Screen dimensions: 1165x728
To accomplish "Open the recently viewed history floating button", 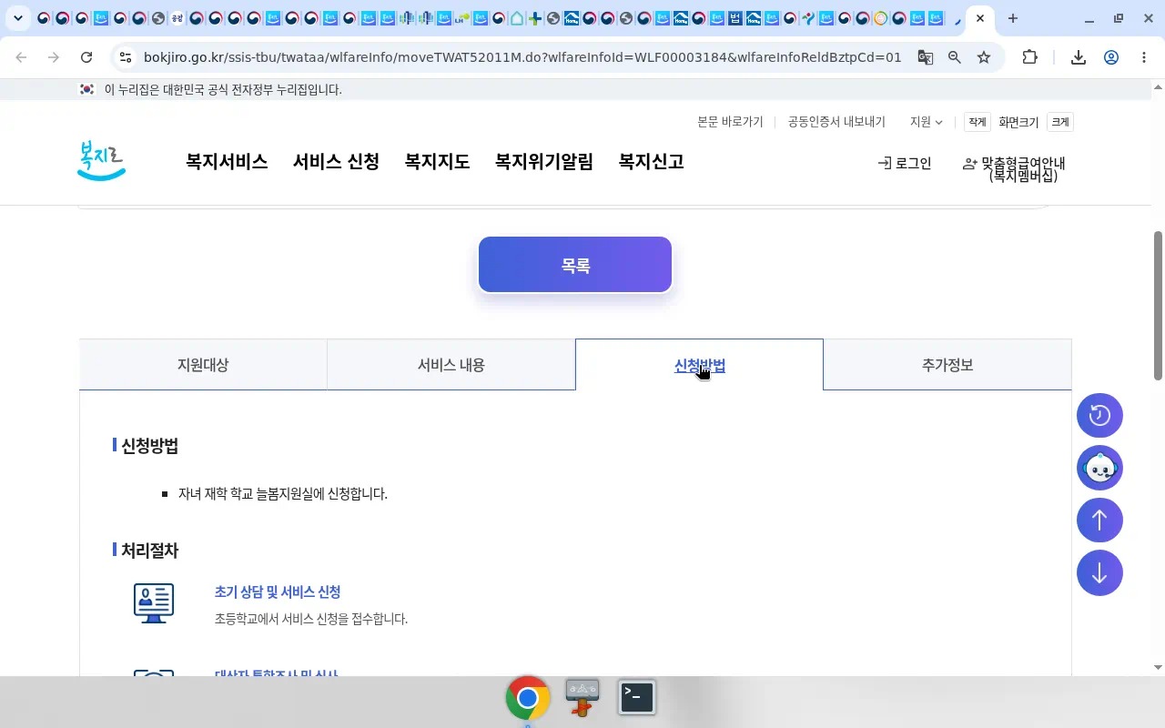I will [x=1099, y=415].
